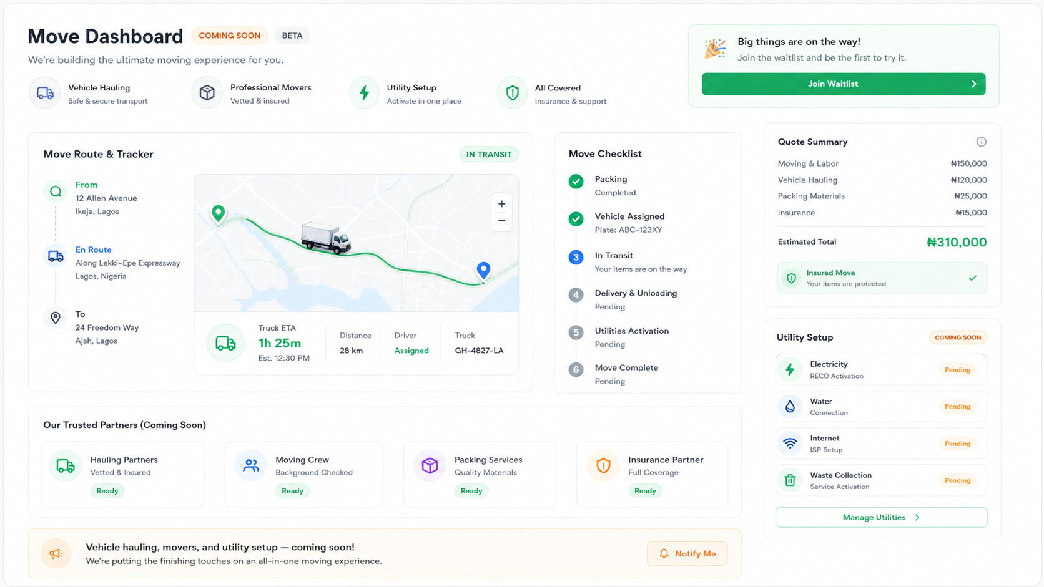This screenshot has width=1044, height=587.
Task: Click the Waste Collection trash icon
Action: point(790,480)
